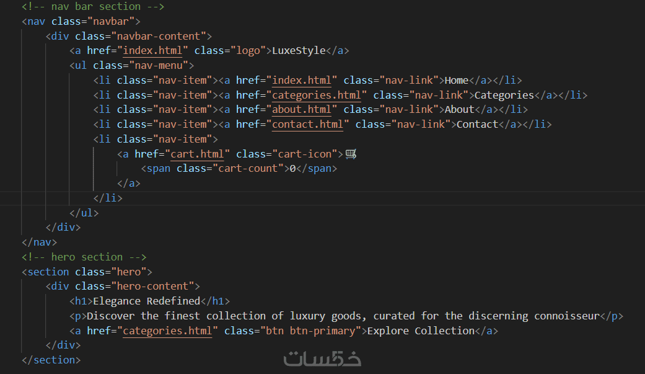
Task: Click the "navbar-content" class value
Action: point(162,36)
